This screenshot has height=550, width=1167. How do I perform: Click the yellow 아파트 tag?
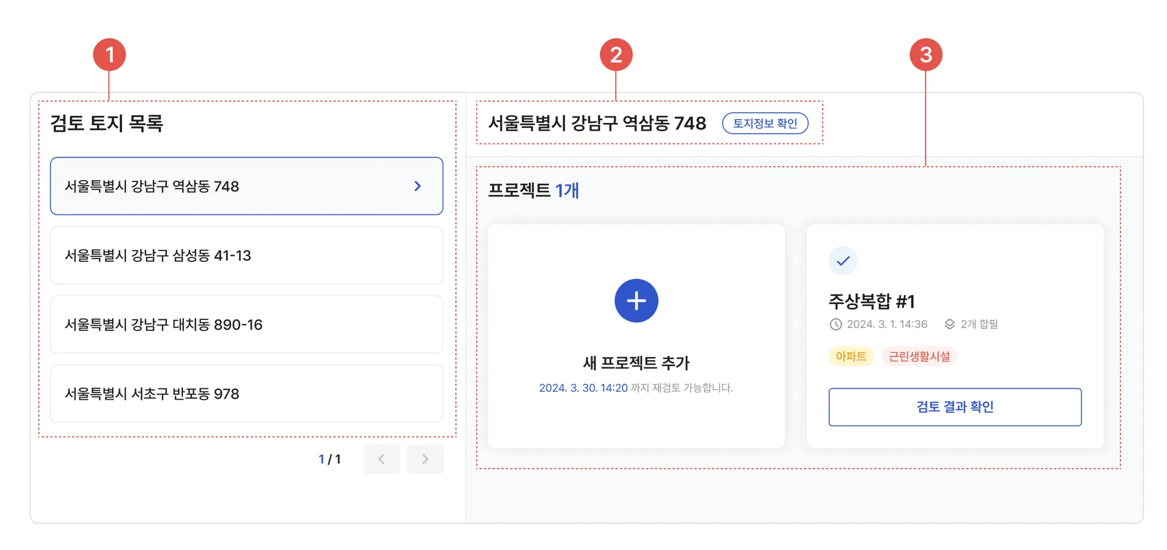tap(851, 356)
